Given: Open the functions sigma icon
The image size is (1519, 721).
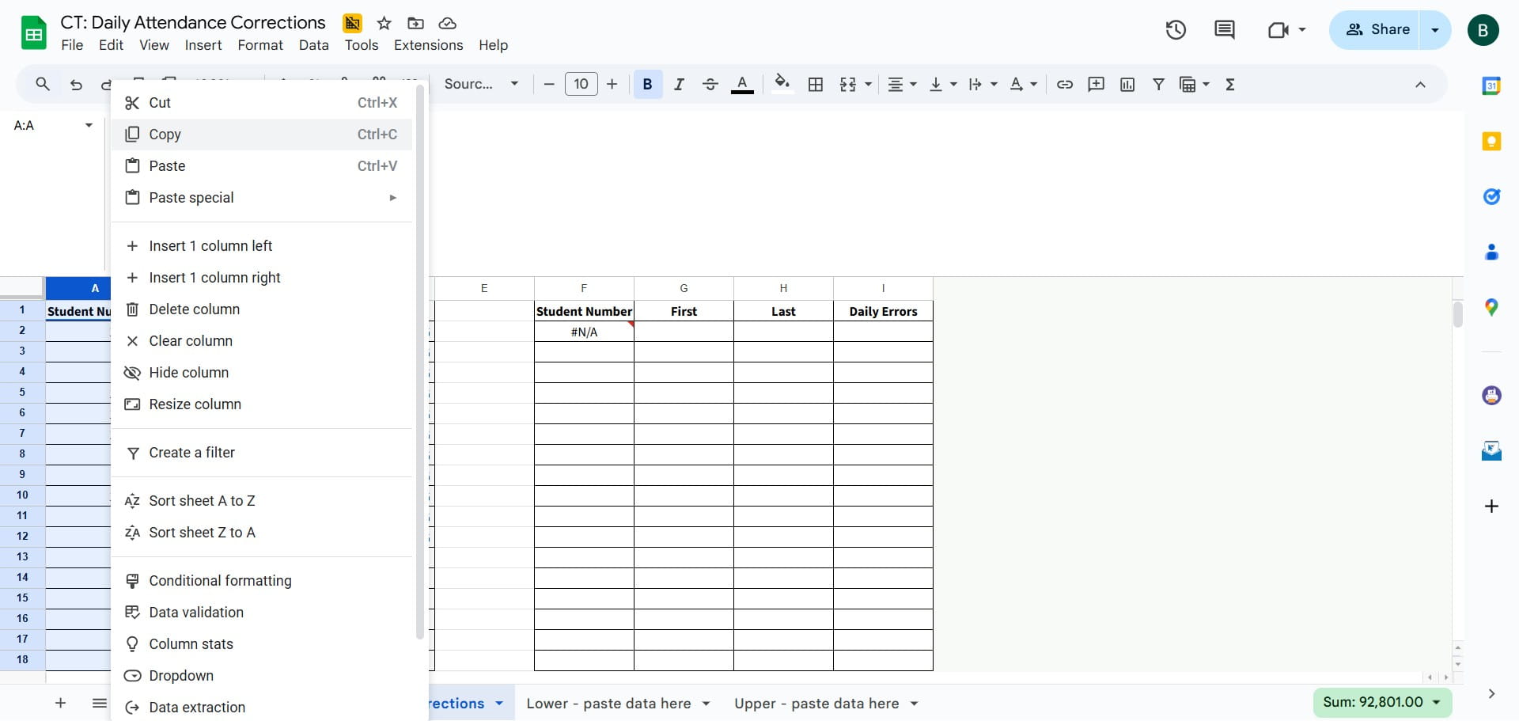Looking at the screenshot, I should pyautogui.click(x=1230, y=85).
